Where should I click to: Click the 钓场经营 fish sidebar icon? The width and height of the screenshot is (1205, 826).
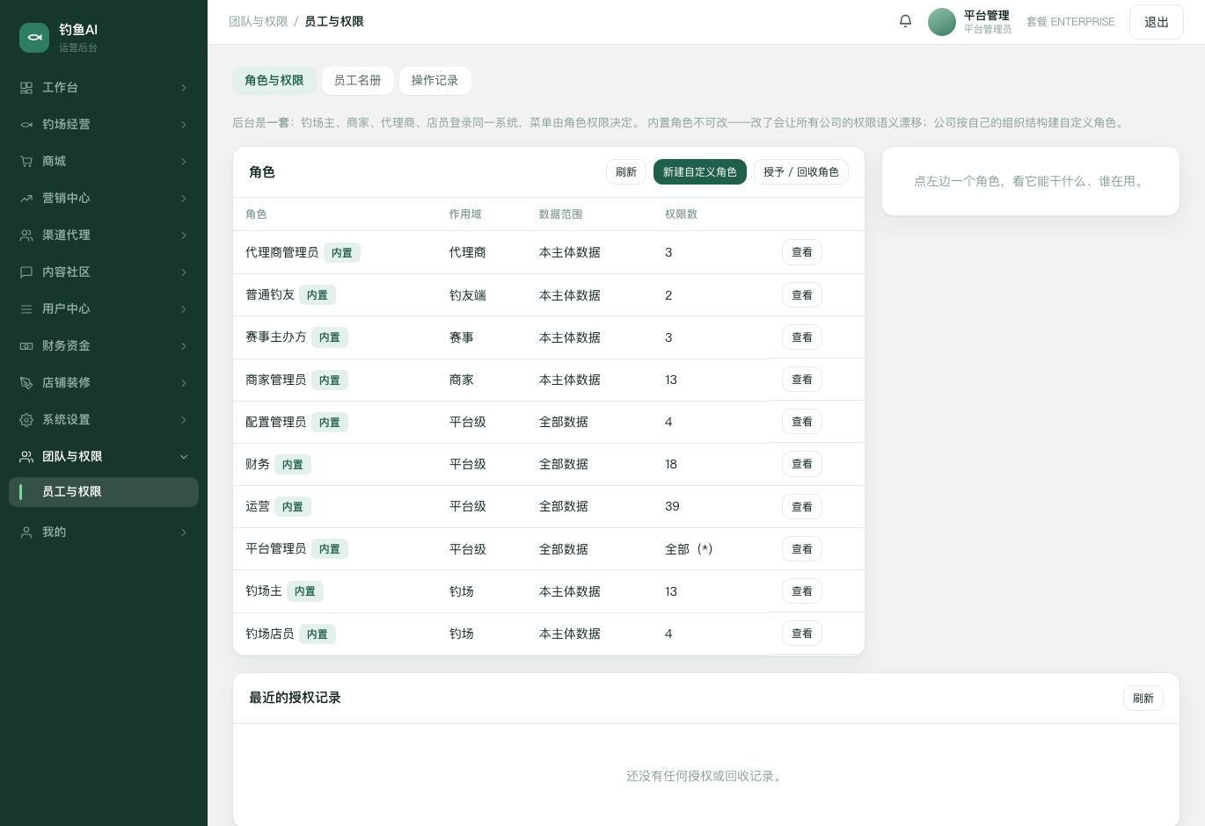(26, 125)
